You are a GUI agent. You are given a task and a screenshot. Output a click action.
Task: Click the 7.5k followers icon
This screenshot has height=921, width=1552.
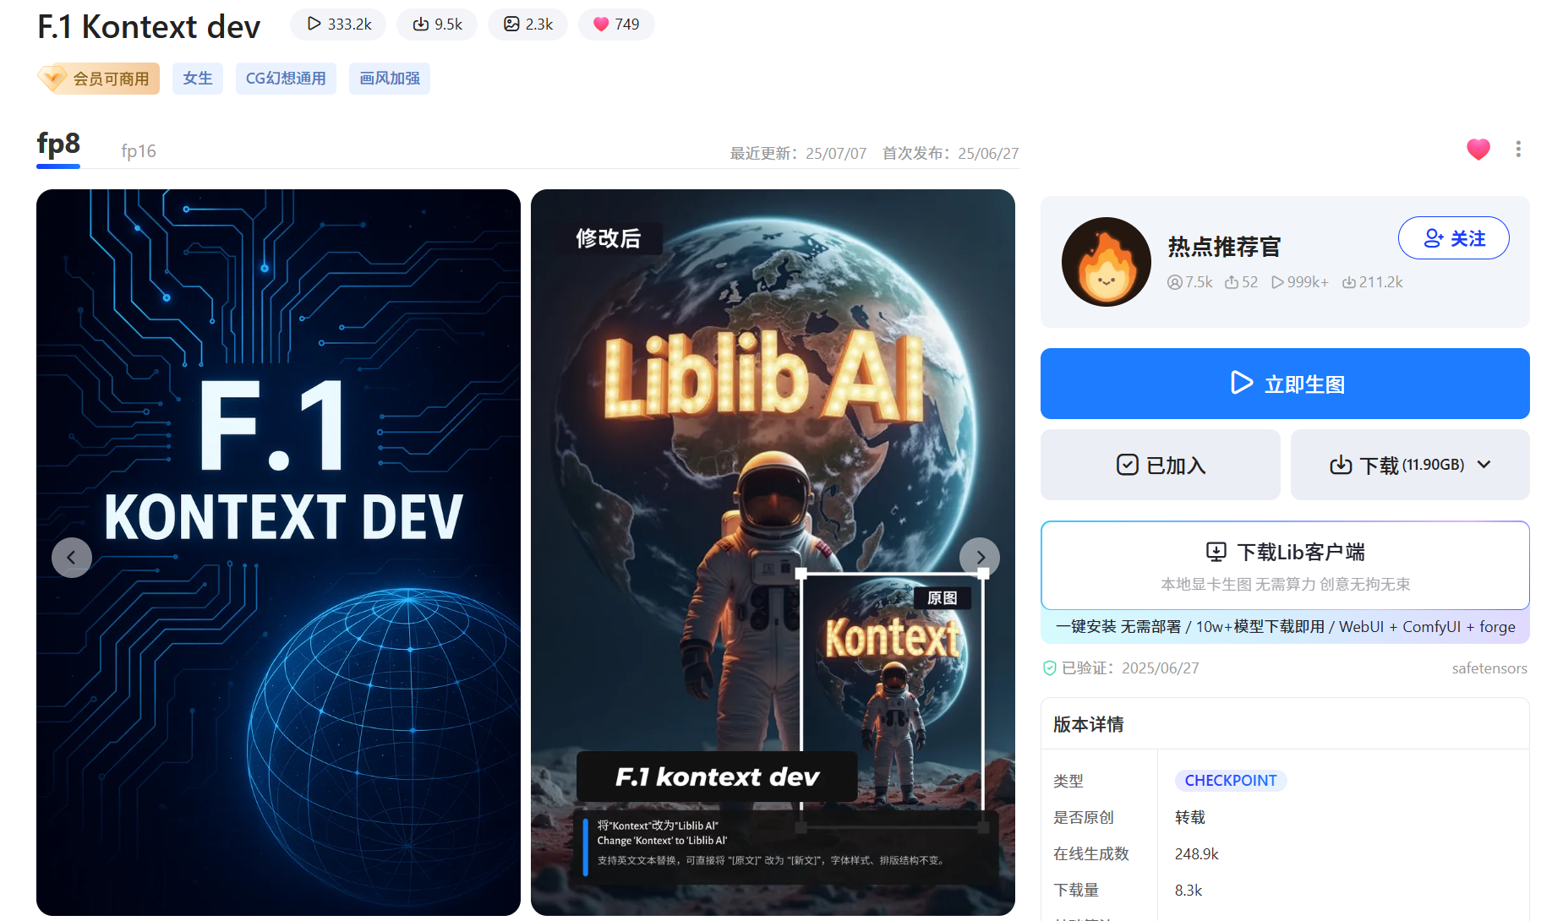pos(1174,282)
